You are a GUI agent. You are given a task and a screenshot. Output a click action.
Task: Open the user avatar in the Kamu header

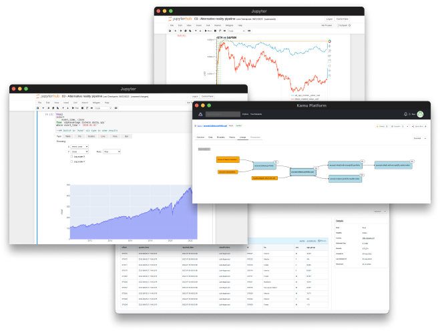420,114
